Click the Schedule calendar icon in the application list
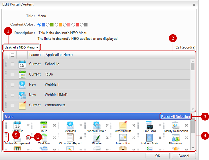Viewport: 209px width, 160px height. [22, 64]
